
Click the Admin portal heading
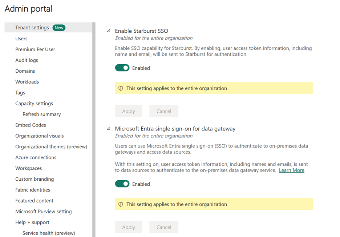(28, 9)
